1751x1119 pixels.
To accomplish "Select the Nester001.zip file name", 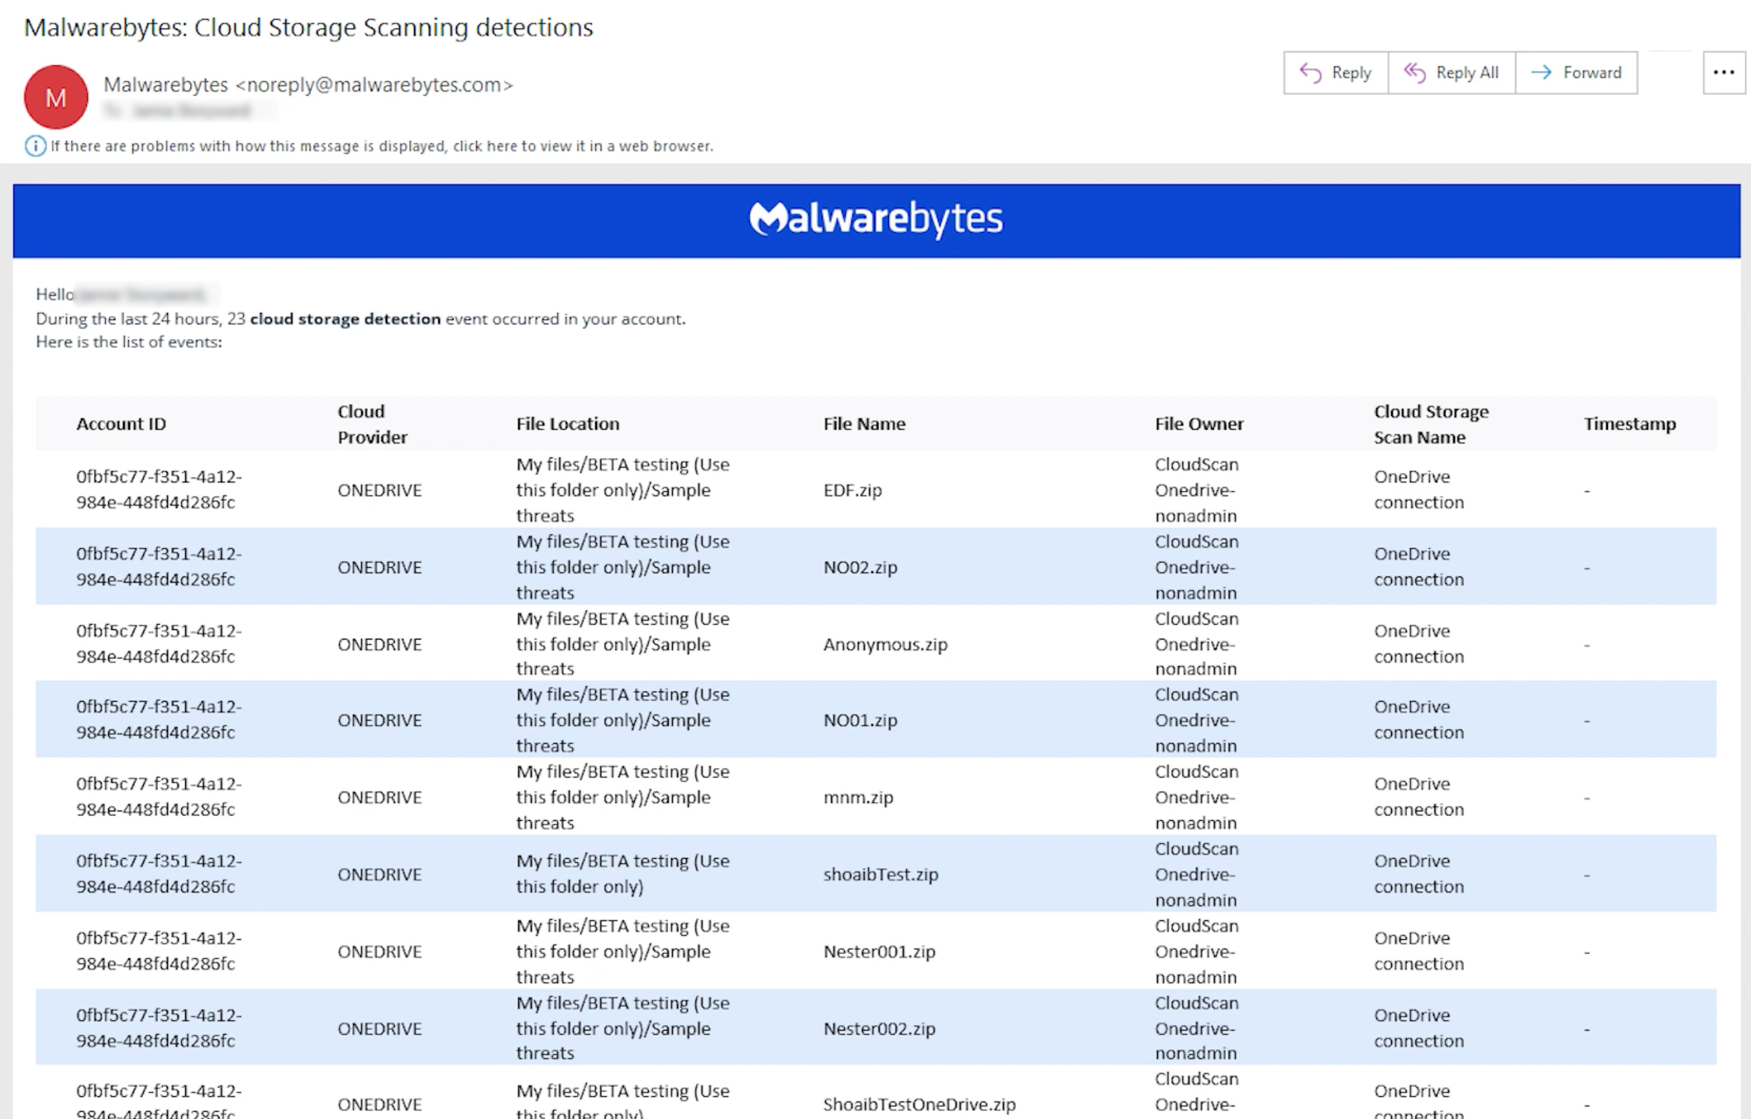I will pos(879,952).
